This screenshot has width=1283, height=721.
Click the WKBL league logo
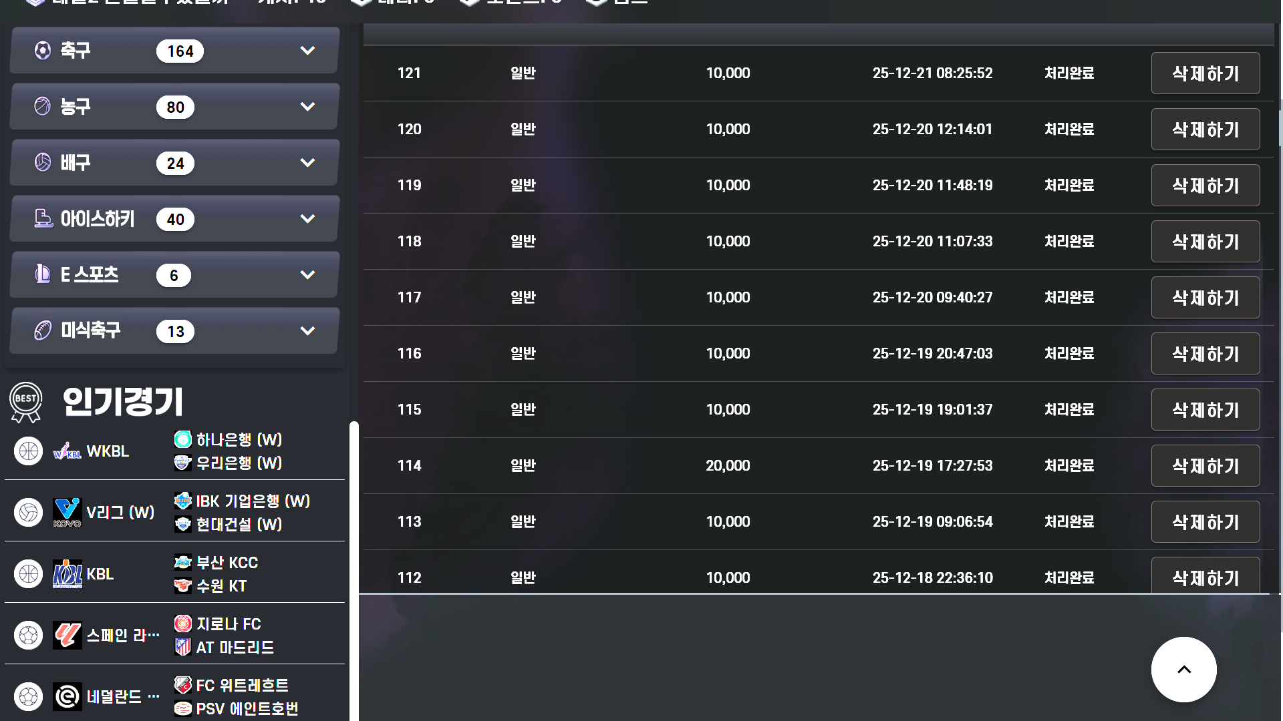(67, 452)
